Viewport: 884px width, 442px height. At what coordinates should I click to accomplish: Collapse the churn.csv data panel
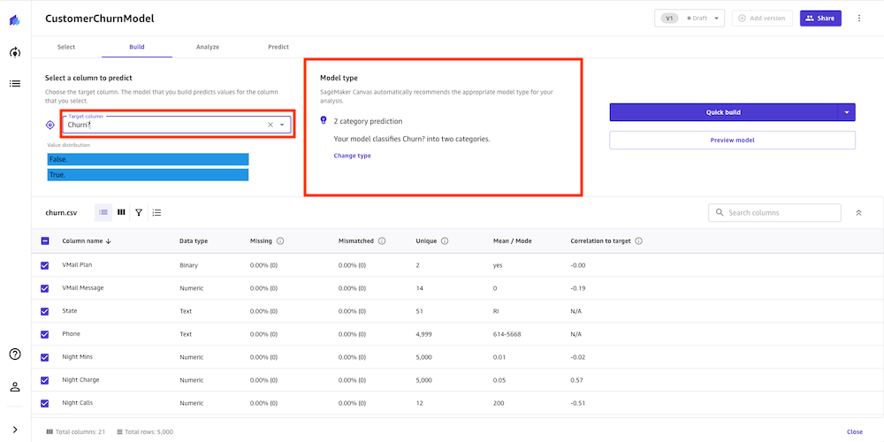[858, 212]
